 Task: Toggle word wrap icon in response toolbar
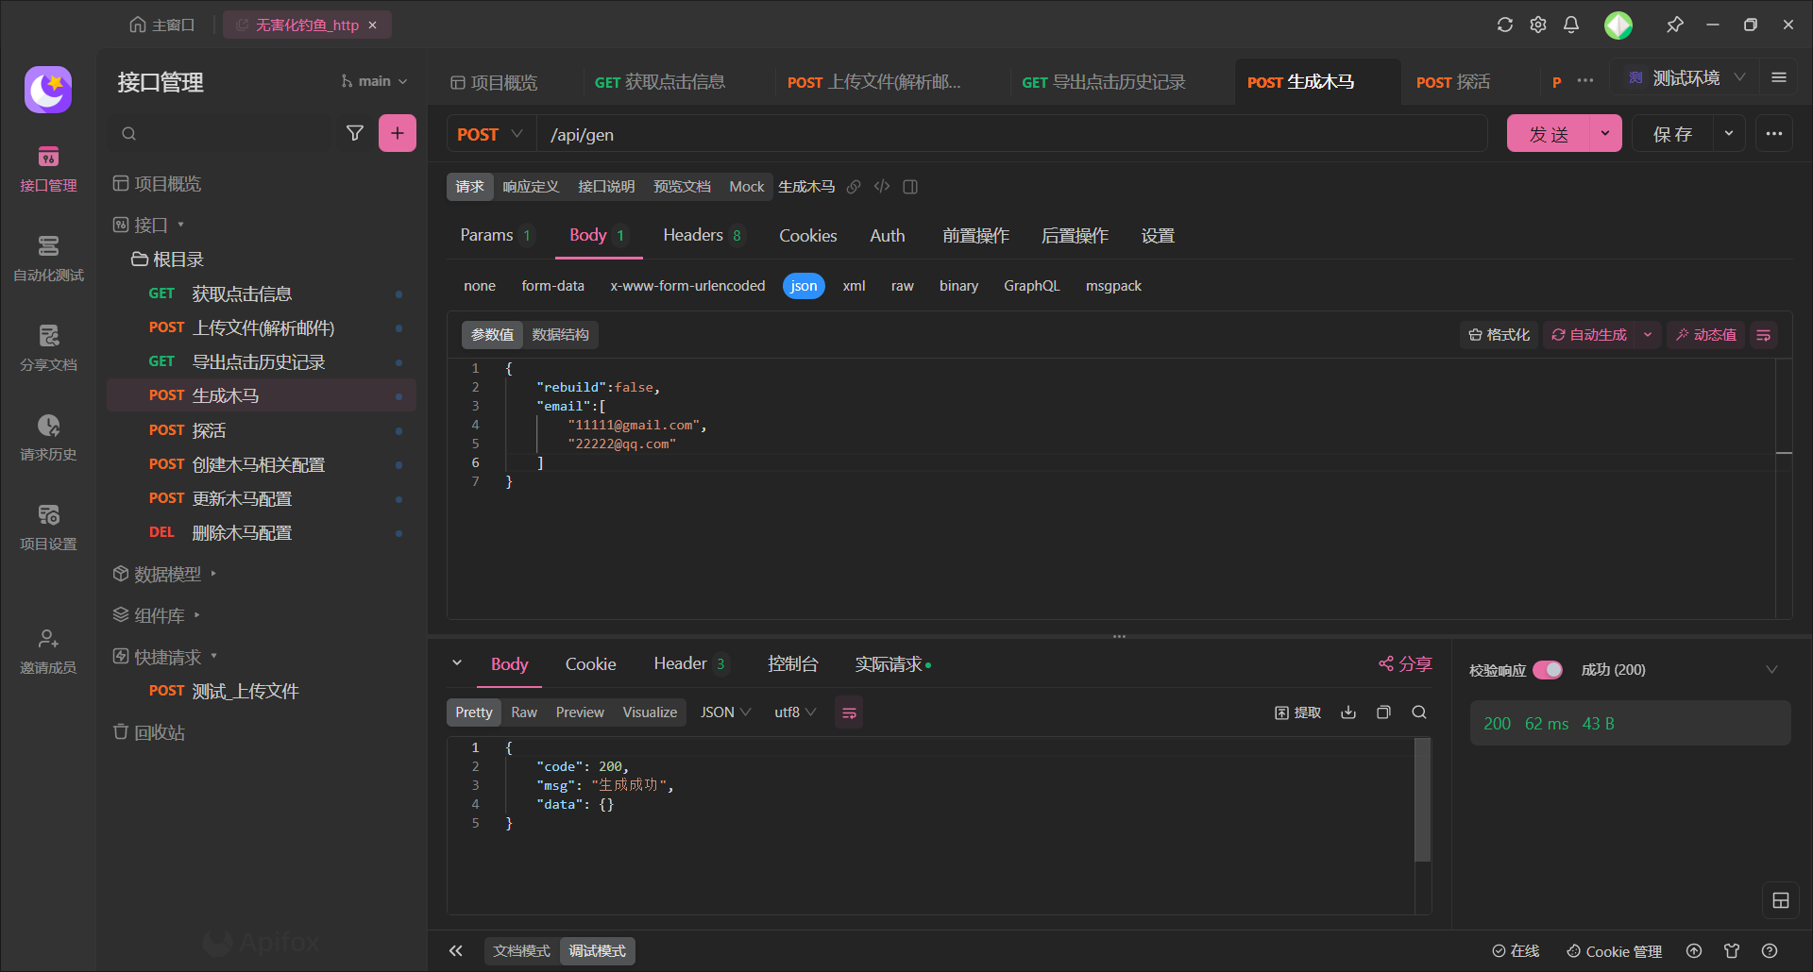coord(849,713)
